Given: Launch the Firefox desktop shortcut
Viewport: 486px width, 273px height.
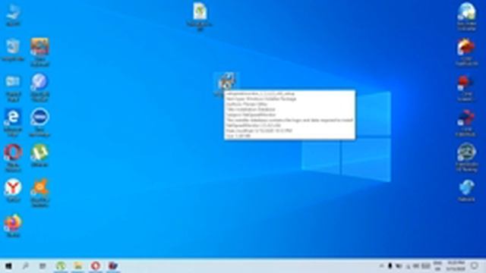Looking at the screenshot, I should tap(13, 226).
